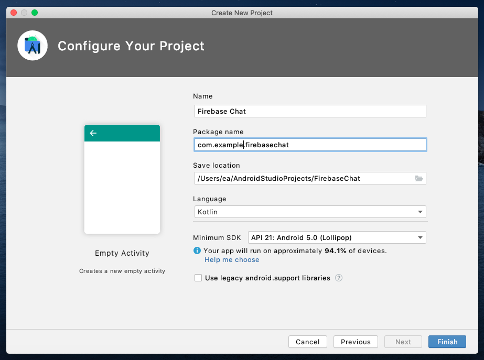Click the Android Studio logo icon

[33, 46]
